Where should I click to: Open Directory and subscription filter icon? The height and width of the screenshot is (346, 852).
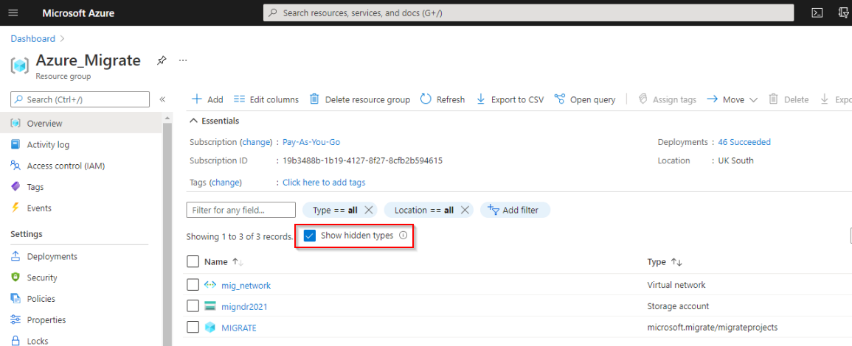click(843, 13)
